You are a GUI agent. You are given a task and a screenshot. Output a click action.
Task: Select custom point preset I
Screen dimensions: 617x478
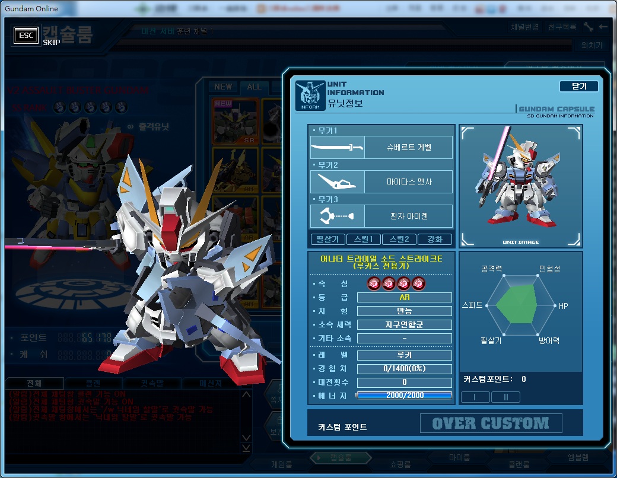(475, 397)
